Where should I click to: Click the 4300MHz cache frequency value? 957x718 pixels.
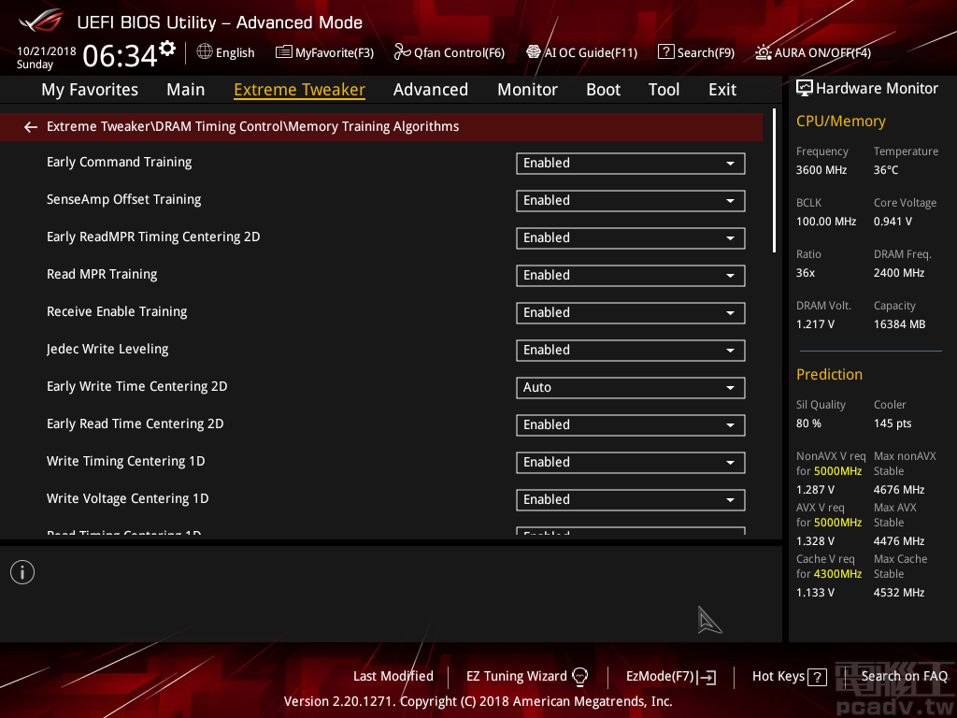(x=837, y=573)
